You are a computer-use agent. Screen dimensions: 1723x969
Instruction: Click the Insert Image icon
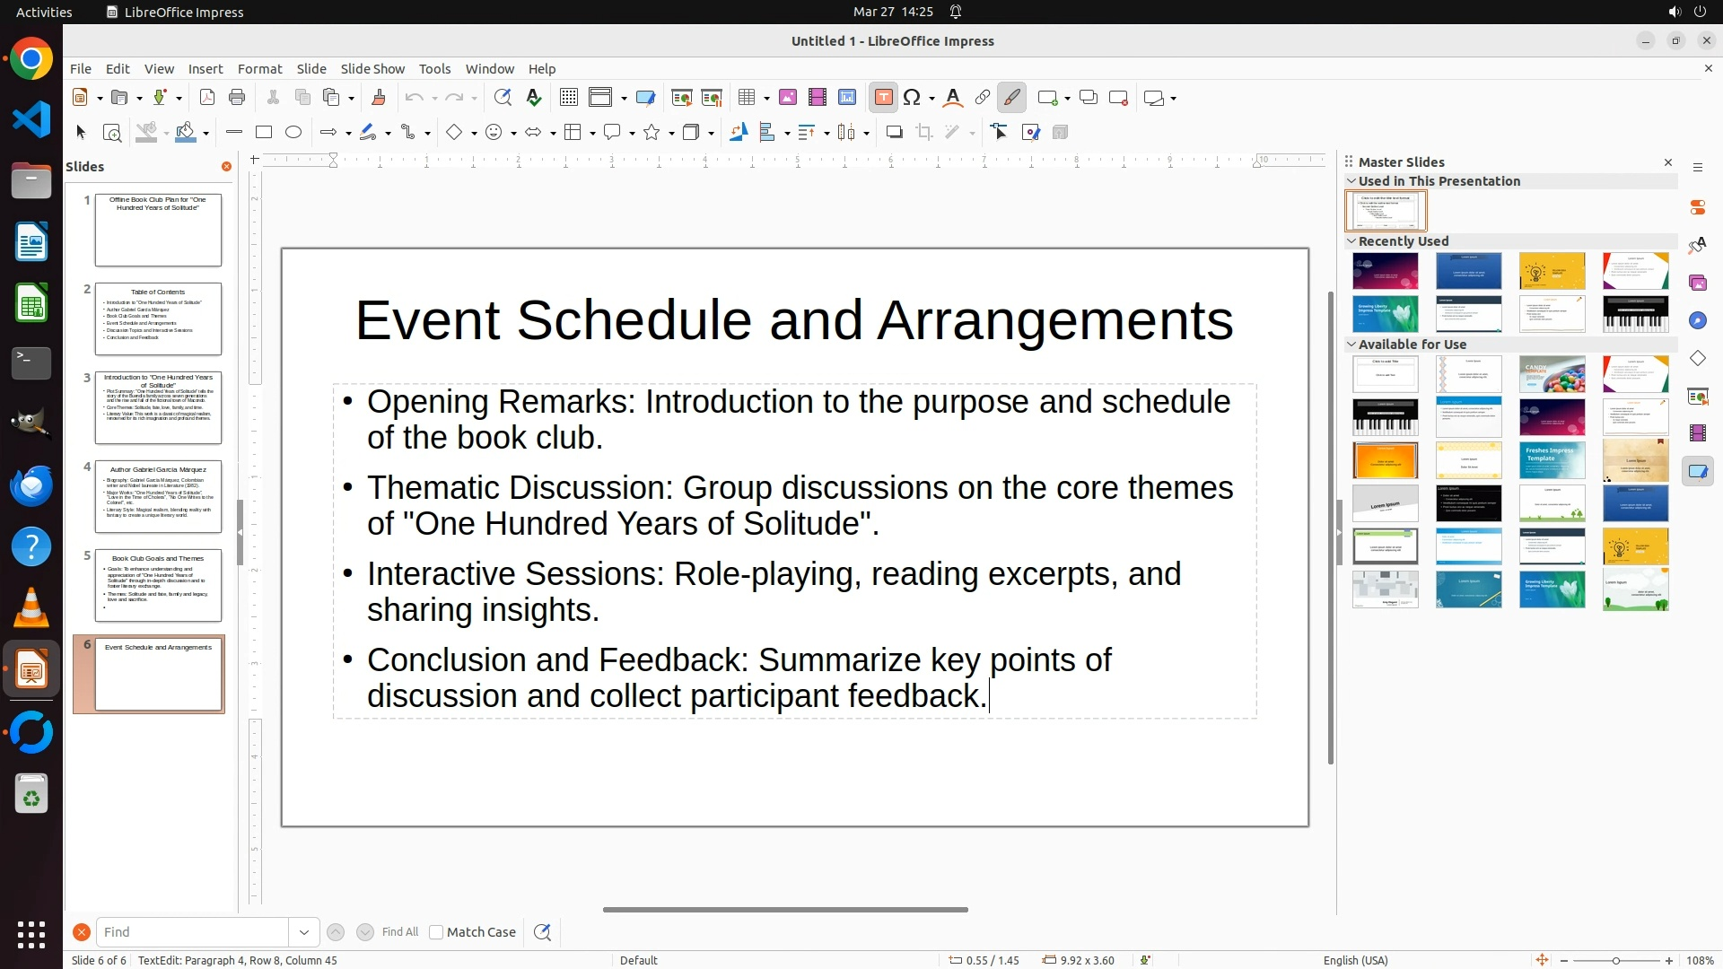tap(788, 98)
